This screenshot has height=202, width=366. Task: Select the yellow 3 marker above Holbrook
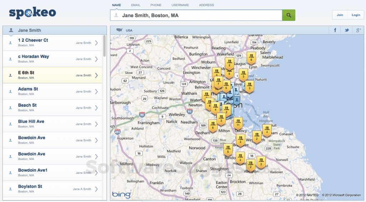click(x=240, y=158)
